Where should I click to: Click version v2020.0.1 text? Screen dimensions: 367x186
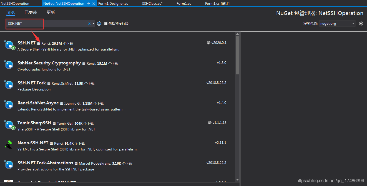[219, 43]
